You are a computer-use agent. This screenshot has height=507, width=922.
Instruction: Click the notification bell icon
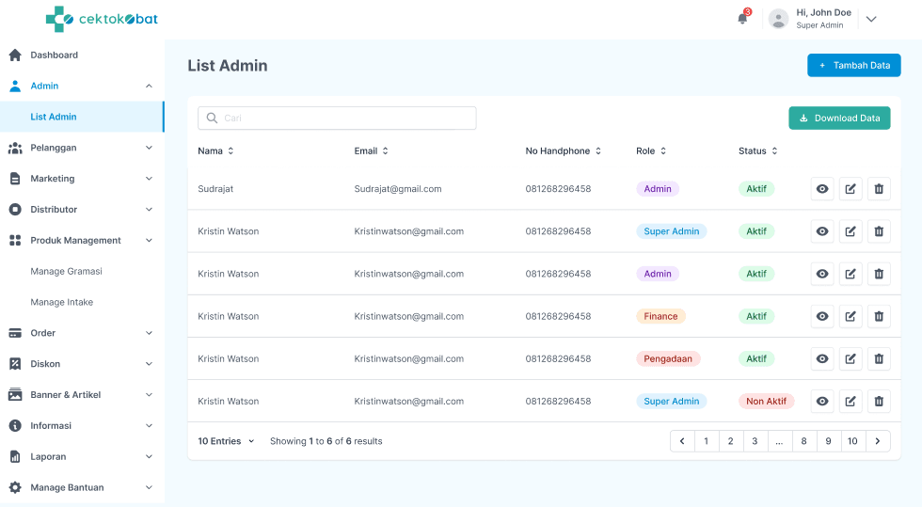(x=742, y=18)
